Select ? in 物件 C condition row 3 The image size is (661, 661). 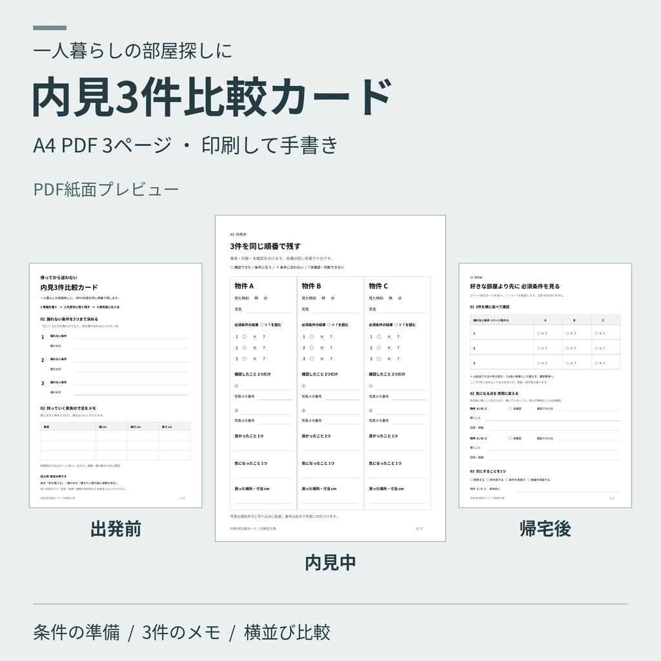point(398,359)
